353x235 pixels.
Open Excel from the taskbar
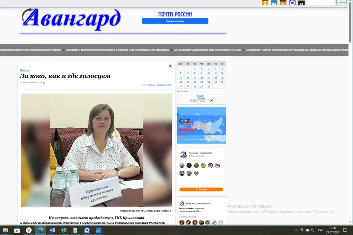[64, 230]
